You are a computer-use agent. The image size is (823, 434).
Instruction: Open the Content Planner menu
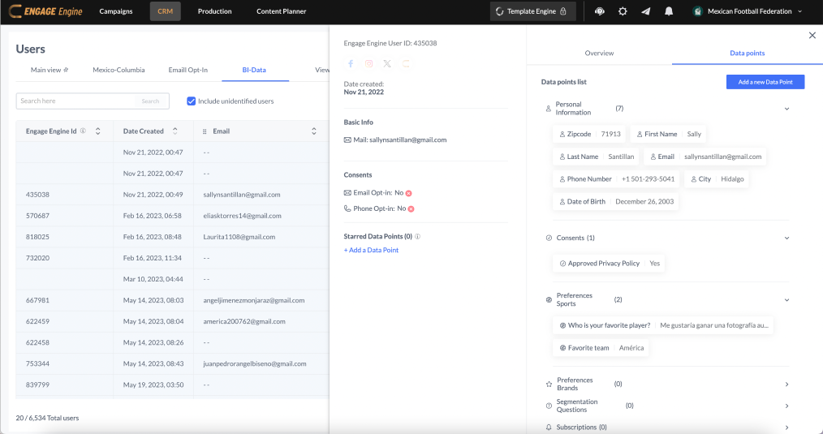(282, 11)
